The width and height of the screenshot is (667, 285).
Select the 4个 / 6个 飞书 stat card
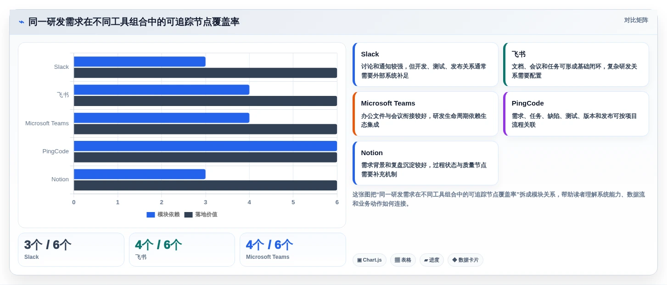(182, 250)
